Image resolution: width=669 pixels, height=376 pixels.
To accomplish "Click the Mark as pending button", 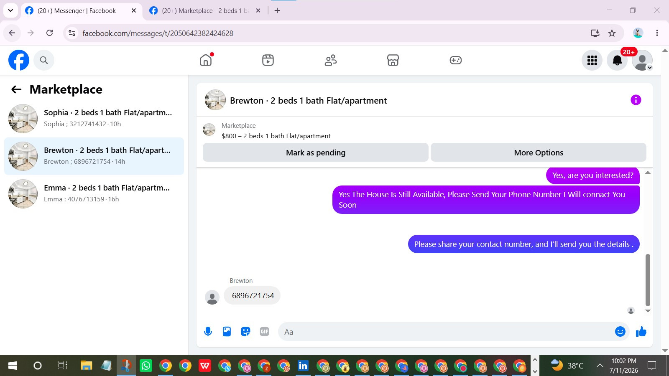I will tap(316, 152).
